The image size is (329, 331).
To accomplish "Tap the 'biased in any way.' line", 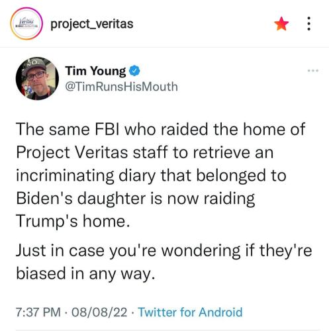I will pos(85,273).
